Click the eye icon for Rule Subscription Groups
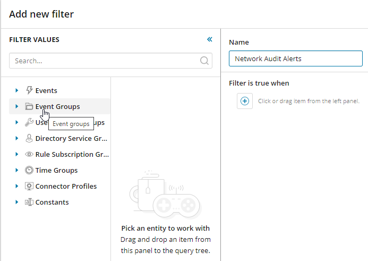This screenshot has height=261, width=368. tap(30, 154)
